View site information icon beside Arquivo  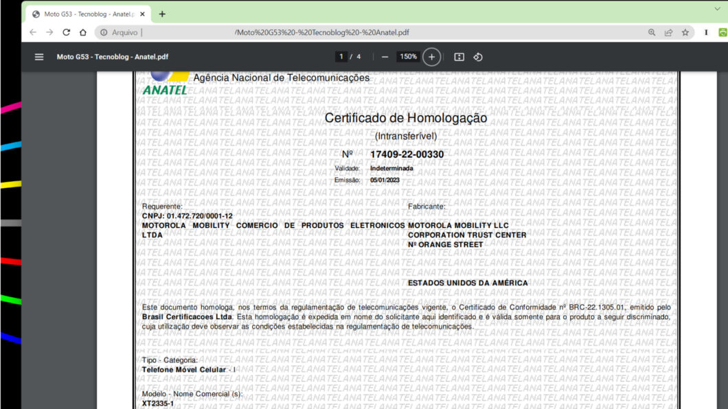[x=104, y=32]
